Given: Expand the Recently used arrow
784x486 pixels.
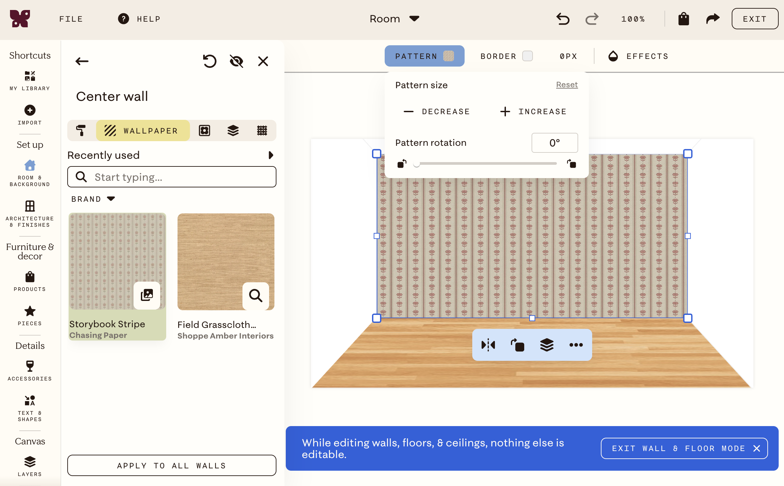Looking at the screenshot, I should tap(271, 155).
